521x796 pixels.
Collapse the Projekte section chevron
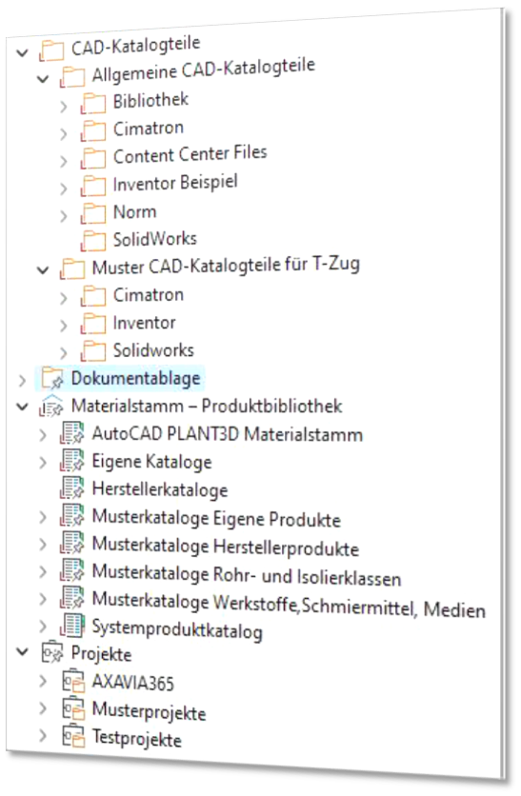pyautogui.click(x=22, y=651)
